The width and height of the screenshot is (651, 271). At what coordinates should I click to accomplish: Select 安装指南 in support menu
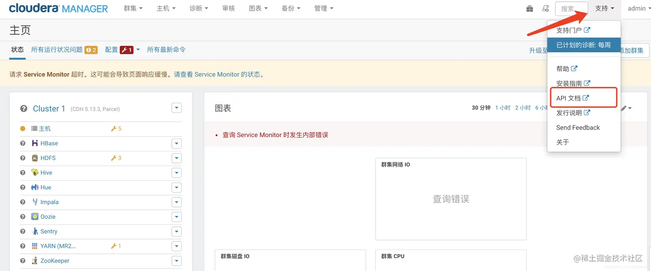point(584,83)
